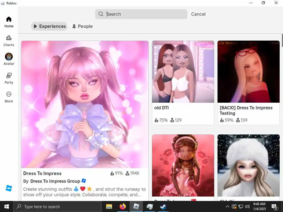Click the blue Roblox Studio icon in sidebar
The width and height of the screenshot is (283, 212).
point(9,188)
